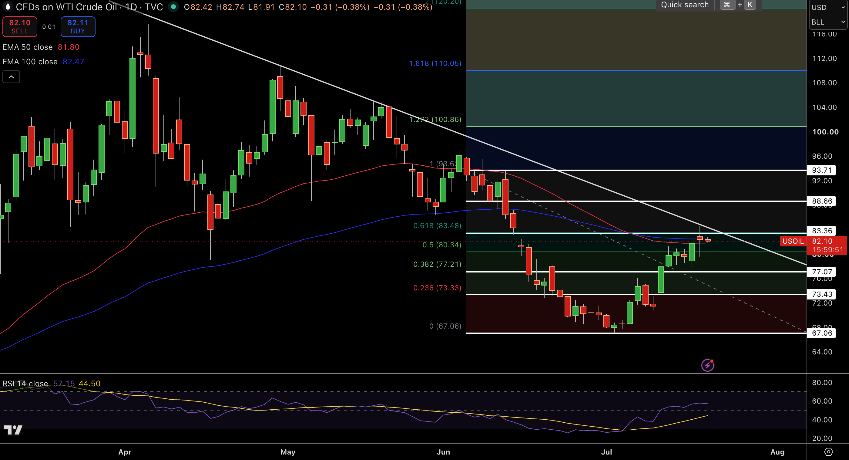The height and width of the screenshot is (460, 849).
Task: Open chart settings gear icon
Action: tap(828, 452)
